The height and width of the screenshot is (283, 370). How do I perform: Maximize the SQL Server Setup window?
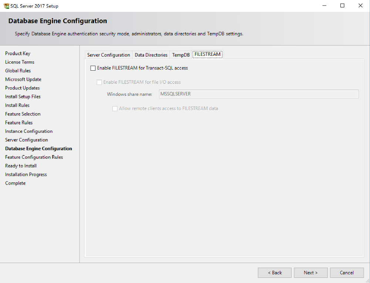(x=342, y=6)
